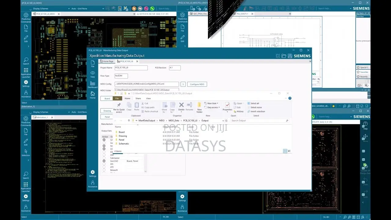Screen dimensions: 391x220
Task: Activate the pink Route mode toolbar icon
Action: coord(146,9)
